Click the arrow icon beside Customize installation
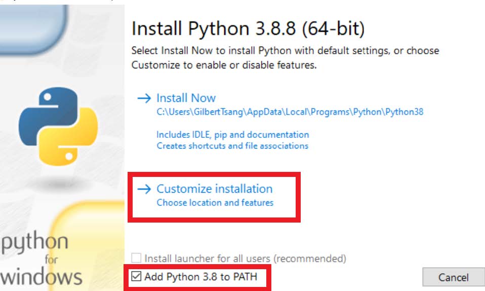The image size is (485, 291). pyautogui.click(x=144, y=189)
